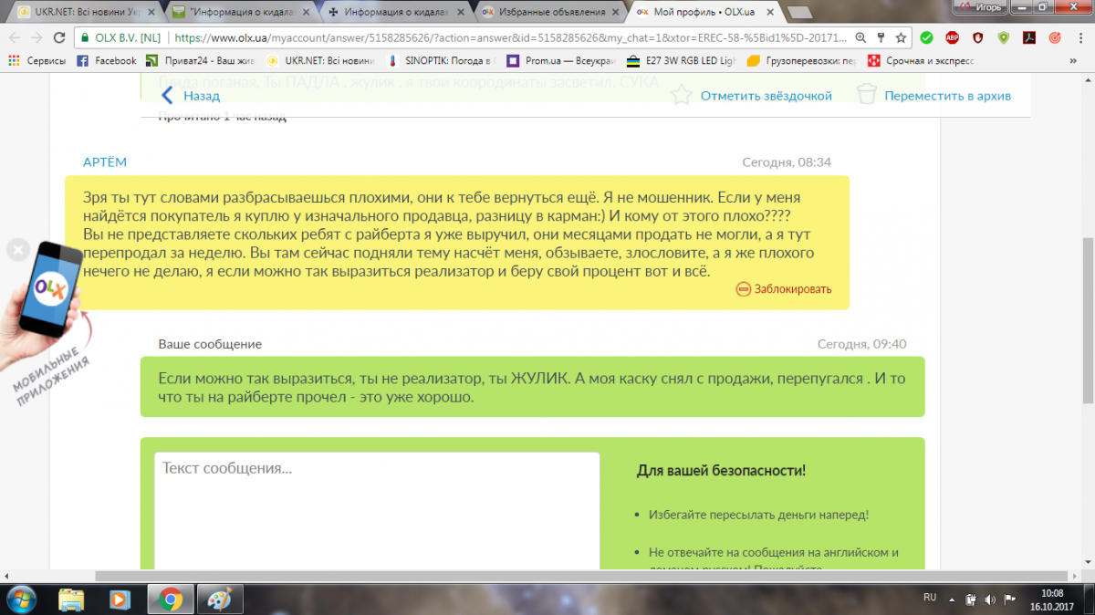Click the green checkmark extension icon

(927, 38)
